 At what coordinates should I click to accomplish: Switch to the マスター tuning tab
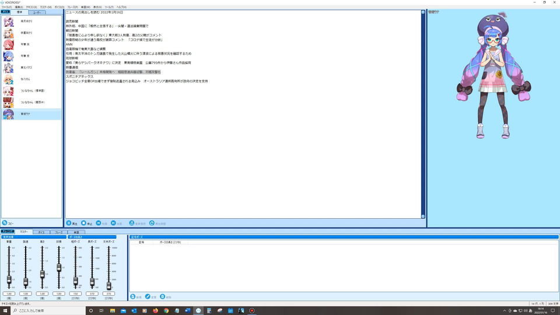(x=23, y=232)
